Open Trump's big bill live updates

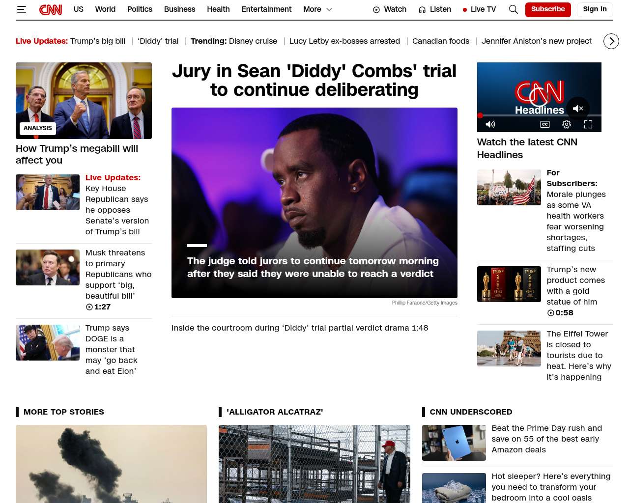pyautogui.click(x=98, y=41)
